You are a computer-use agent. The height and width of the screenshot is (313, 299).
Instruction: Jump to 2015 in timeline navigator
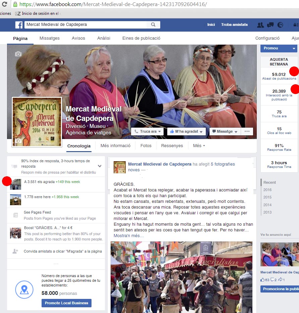(267, 197)
